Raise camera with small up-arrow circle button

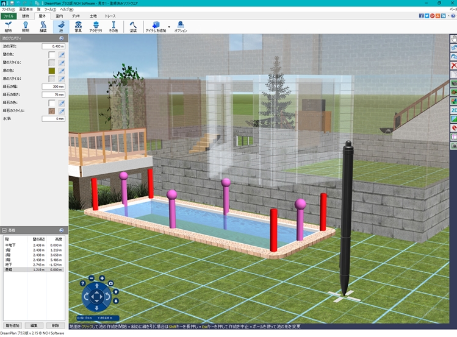click(116, 292)
